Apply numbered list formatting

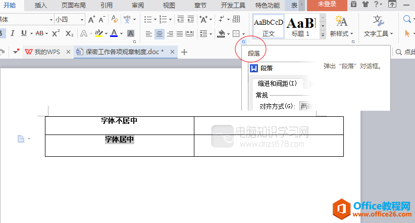click(x=163, y=19)
